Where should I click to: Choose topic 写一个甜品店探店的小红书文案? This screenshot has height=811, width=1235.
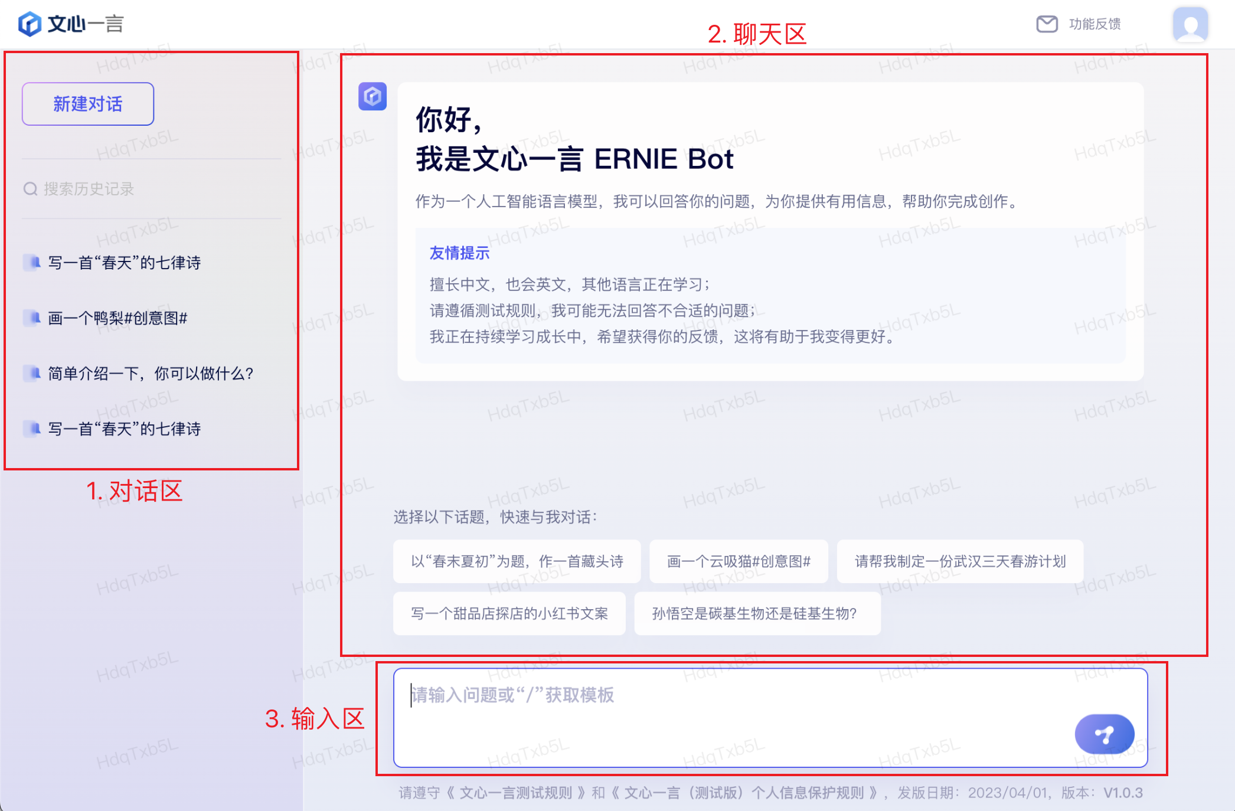coord(509,613)
